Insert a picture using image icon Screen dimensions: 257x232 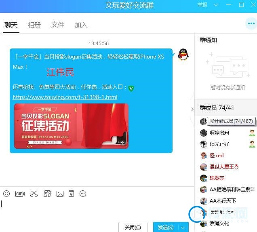coord(60,194)
